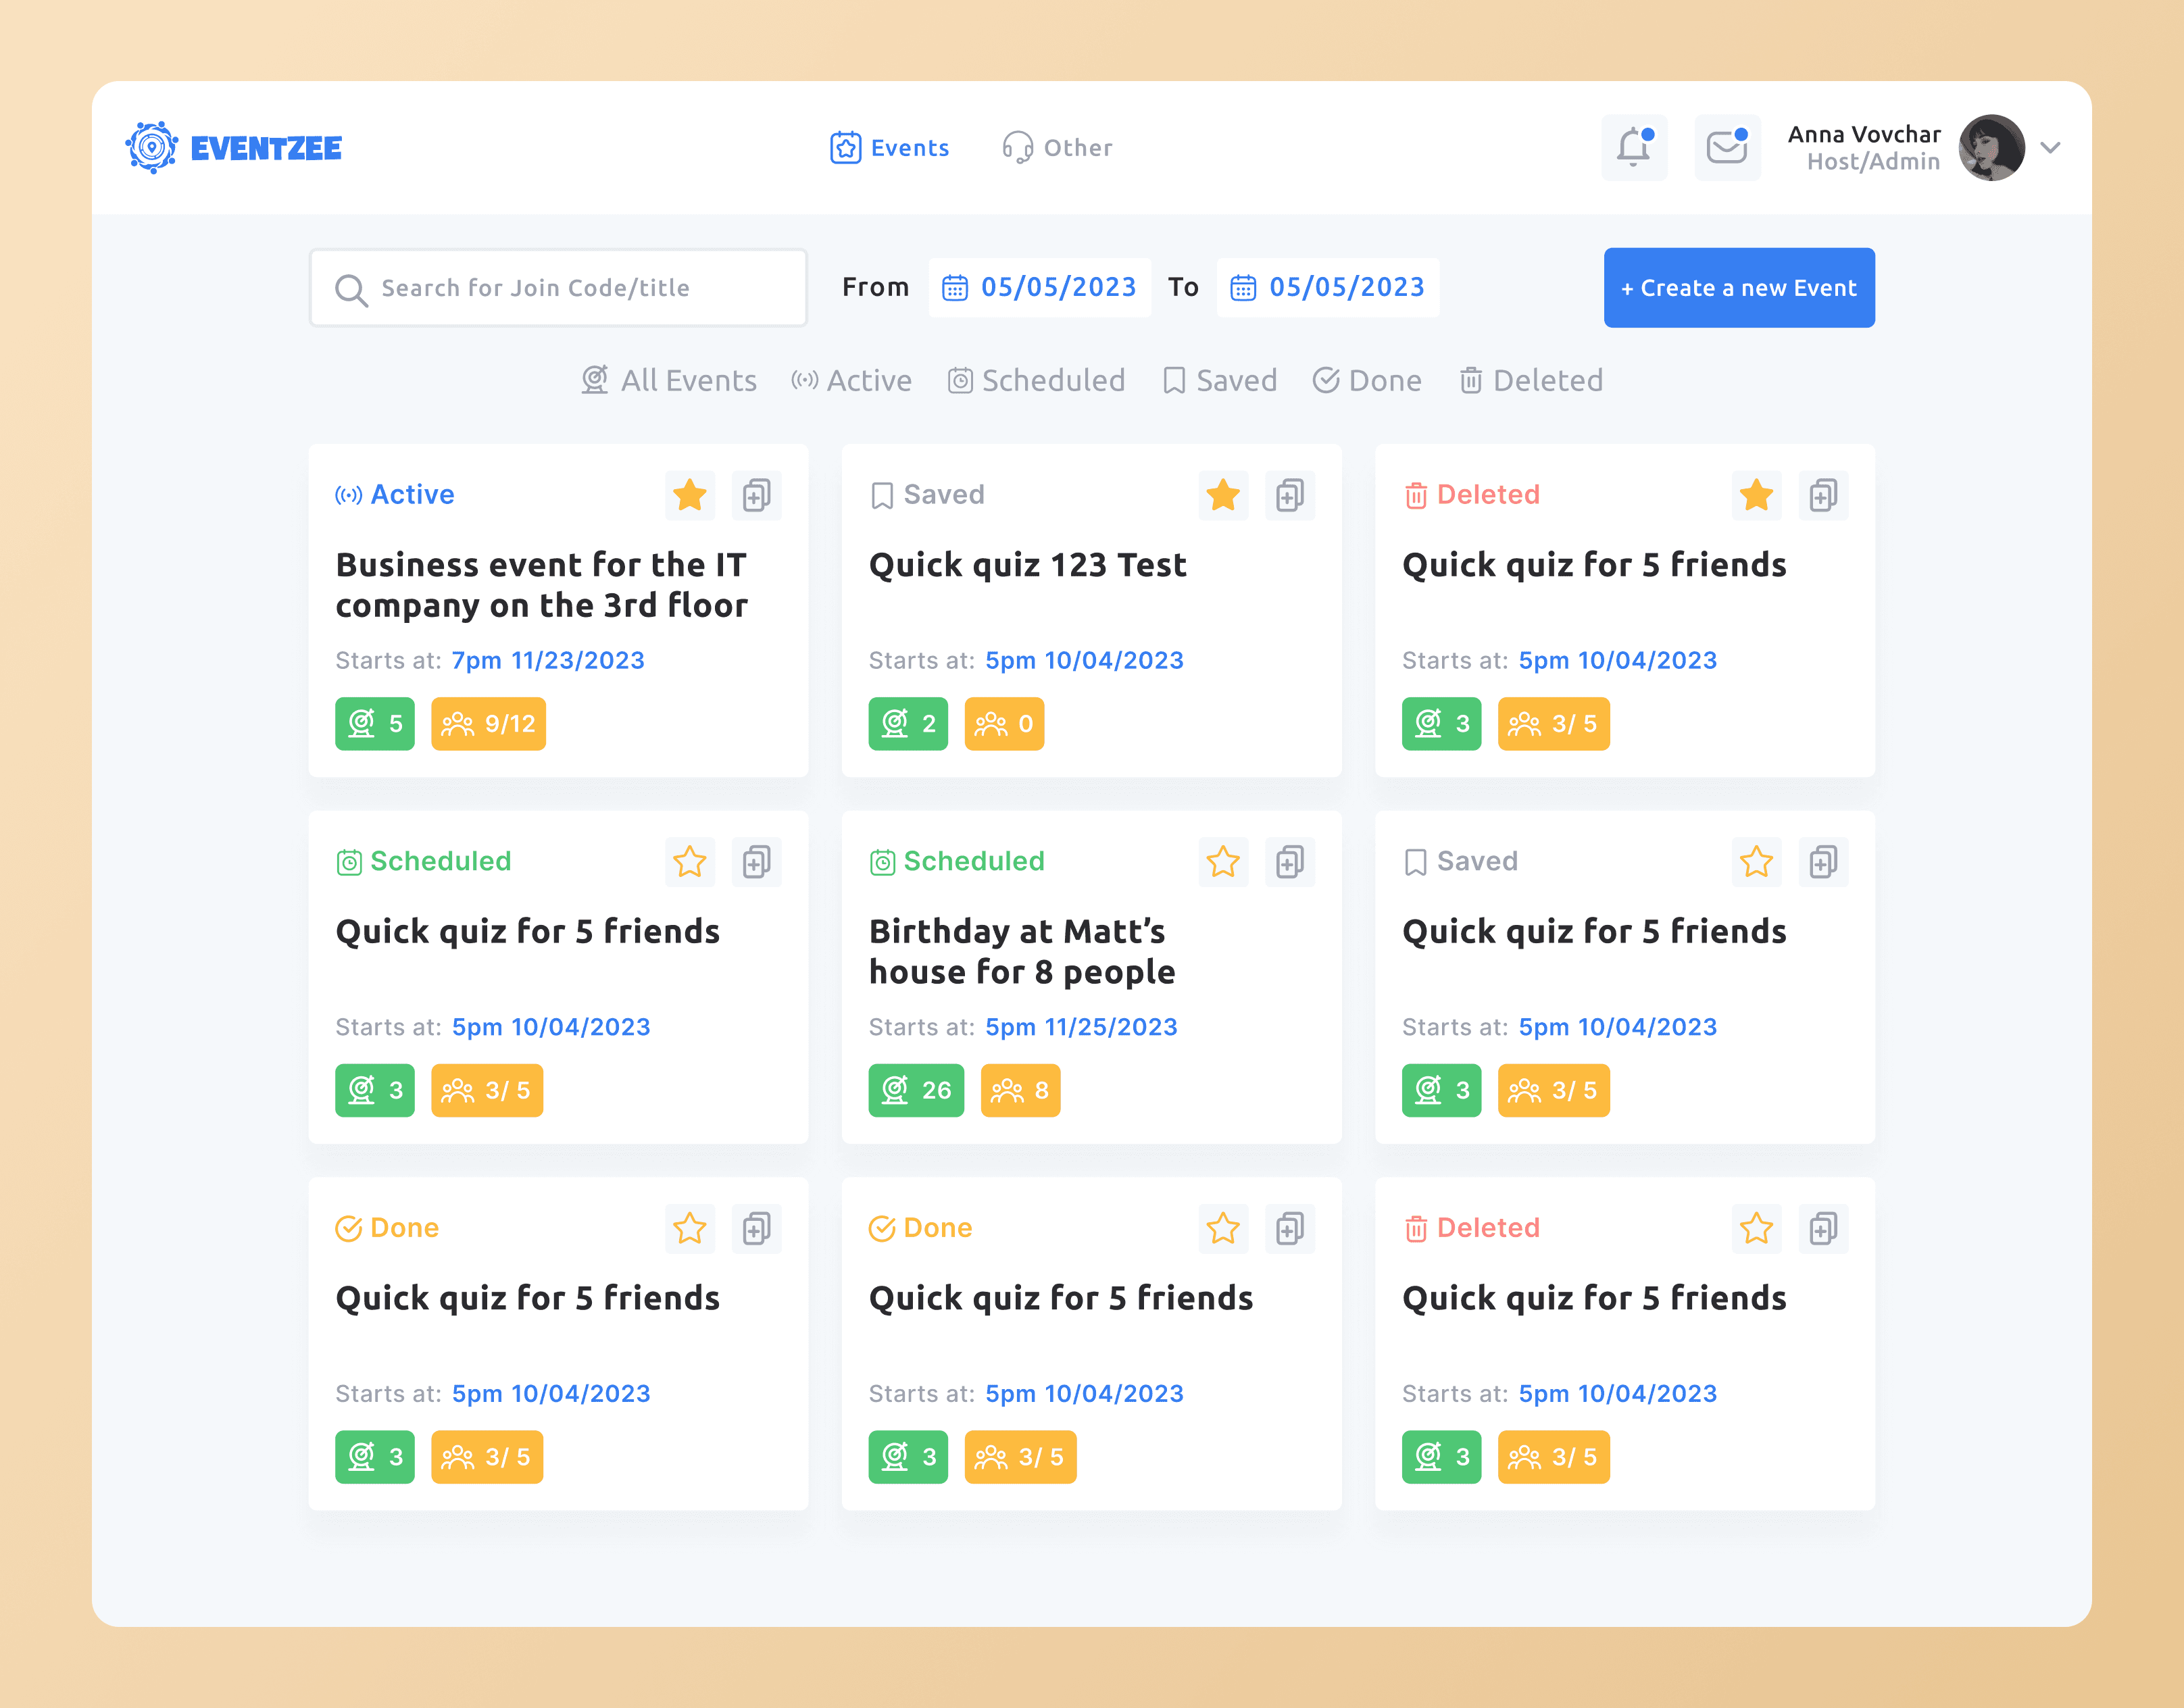Screen dimensions: 2184x1708
Task: Click the green 2 questions badge
Action: (x=908, y=723)
